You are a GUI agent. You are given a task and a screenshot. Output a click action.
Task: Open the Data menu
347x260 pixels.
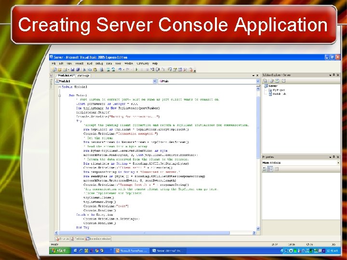coord(109,64)
